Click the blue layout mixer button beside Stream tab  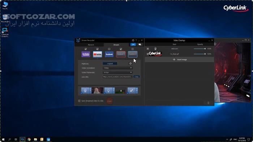(x=133, y=45)
